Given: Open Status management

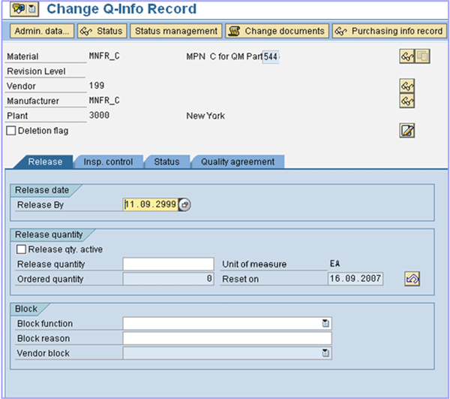Looking at the screenshot, I should coord(176,31).
